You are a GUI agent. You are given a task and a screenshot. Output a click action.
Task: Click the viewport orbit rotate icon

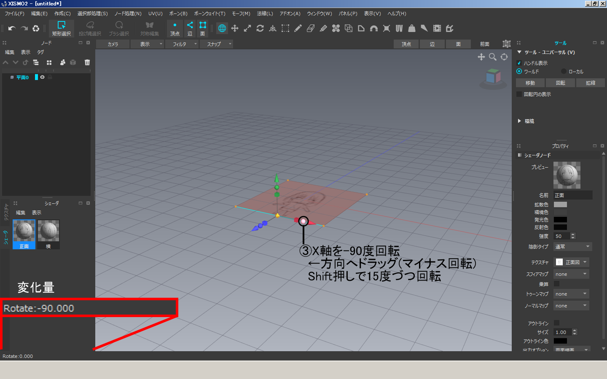(504, 57)
